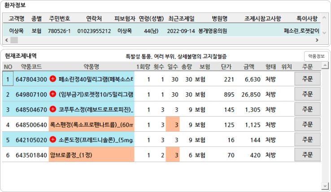Viewport: 331px width, 192px height.
Task: Click drug code 648500640
Action: [x=31, y=125]
